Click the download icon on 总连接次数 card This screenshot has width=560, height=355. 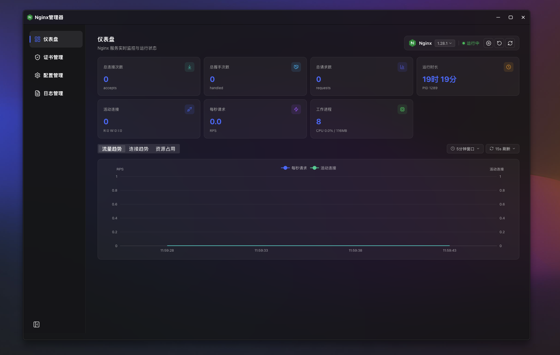pos(190,67)
